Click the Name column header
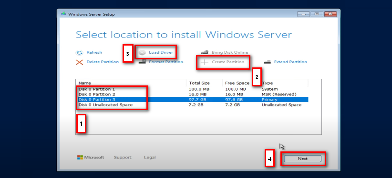The height and width of the screenshot is (178, 392). tap(131, 83)
